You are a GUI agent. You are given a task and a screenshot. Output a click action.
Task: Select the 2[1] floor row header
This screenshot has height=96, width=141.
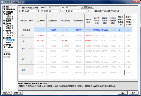(x=24, y=41)
